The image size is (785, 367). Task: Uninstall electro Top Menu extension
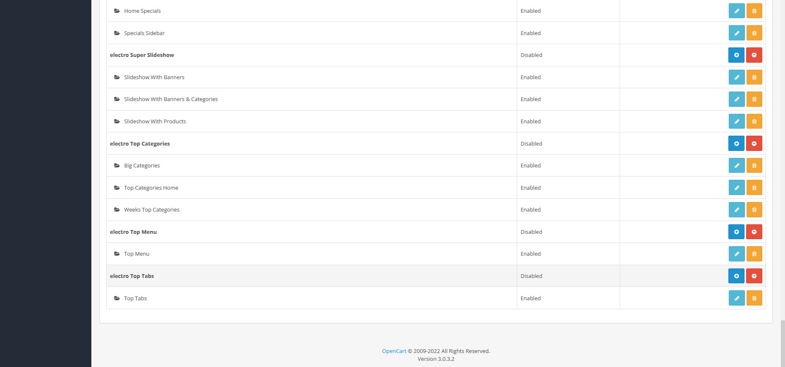(x=754, y=232)
